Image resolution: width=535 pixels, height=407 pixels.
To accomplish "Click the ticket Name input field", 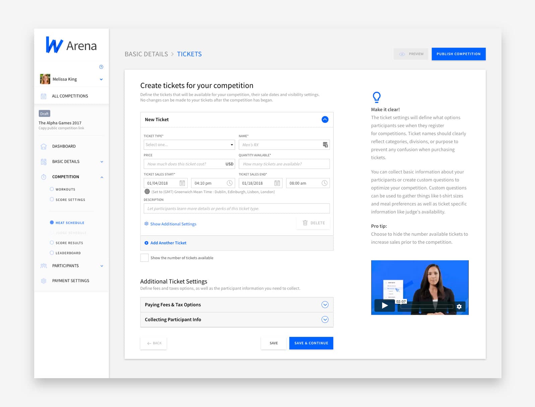I will (284, 145).
